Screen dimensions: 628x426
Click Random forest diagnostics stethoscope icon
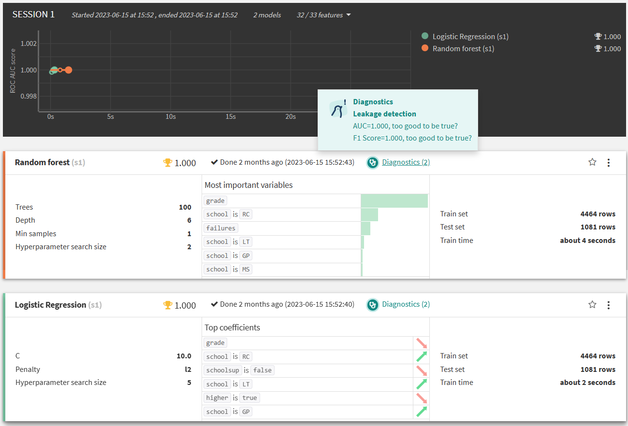(372, 163)
